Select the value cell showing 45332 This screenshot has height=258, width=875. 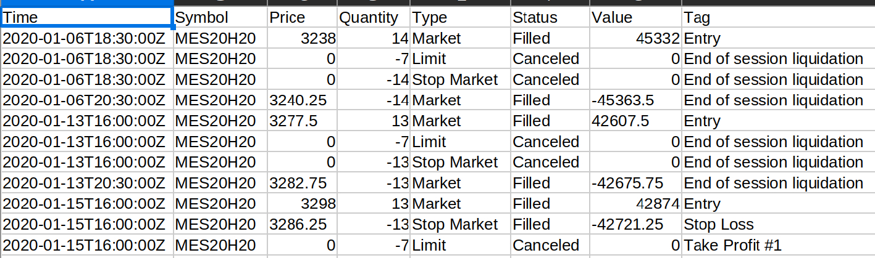click(635, 39)
